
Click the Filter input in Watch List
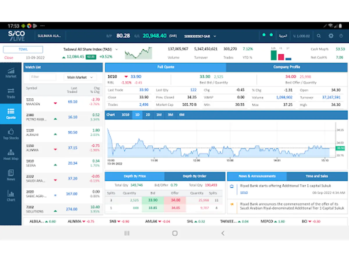(43, 77)
